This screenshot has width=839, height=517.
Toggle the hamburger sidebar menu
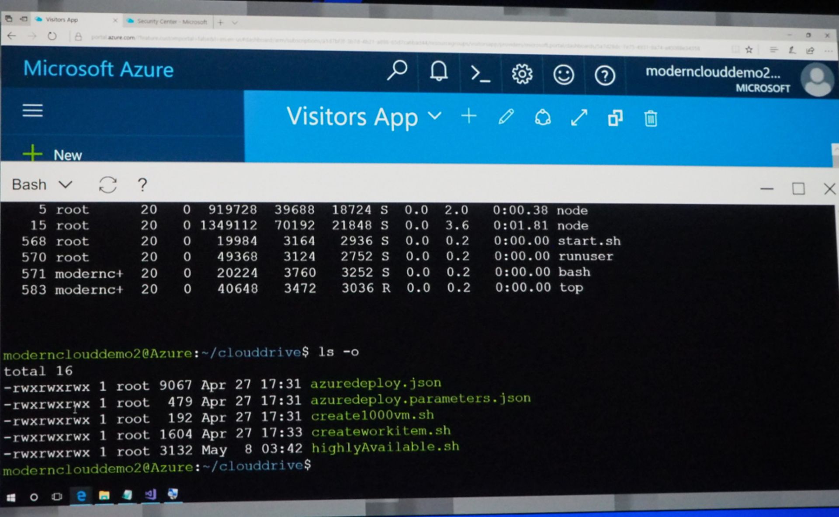click(33, 110)
